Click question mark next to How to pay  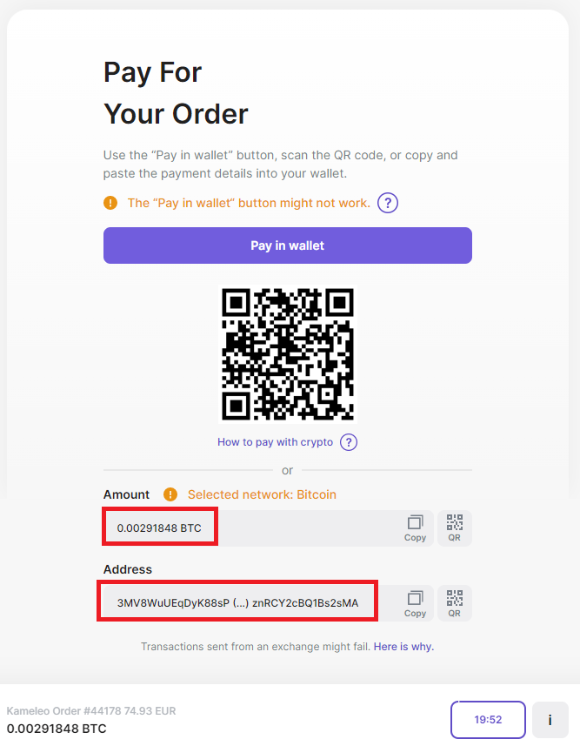(349, 442)
